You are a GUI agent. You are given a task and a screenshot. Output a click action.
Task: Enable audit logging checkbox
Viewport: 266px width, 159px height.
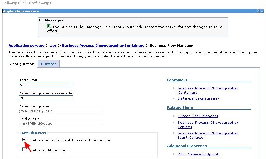pos(24,150)
